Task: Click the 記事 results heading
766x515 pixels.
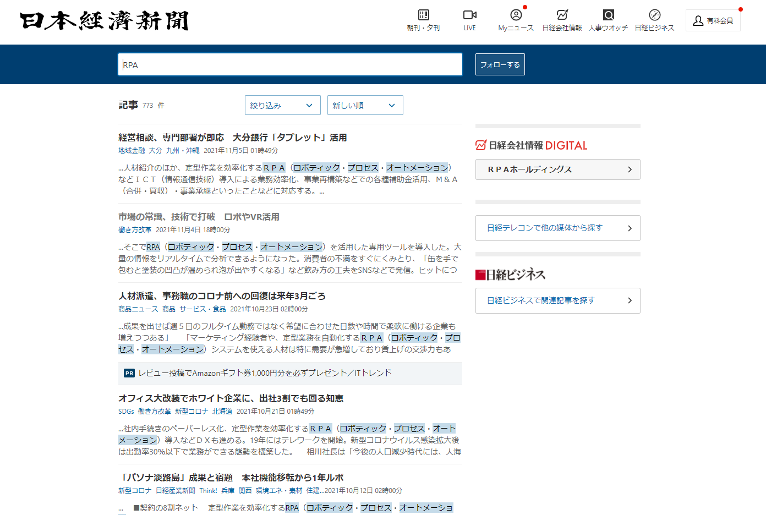Action: [x=128, y=105]
